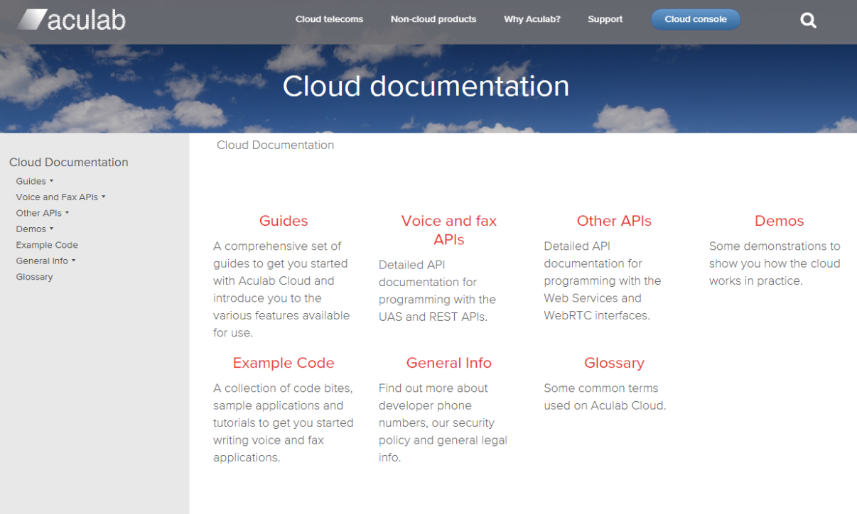Select Cloud Documentation sidebar heading
This screenshot has width=857, height=514.
(x=69, y=163)
